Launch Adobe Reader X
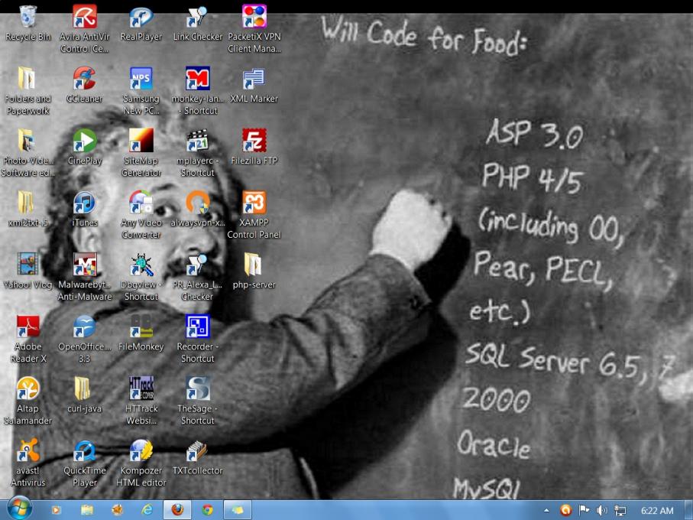 tap(28, 327)
